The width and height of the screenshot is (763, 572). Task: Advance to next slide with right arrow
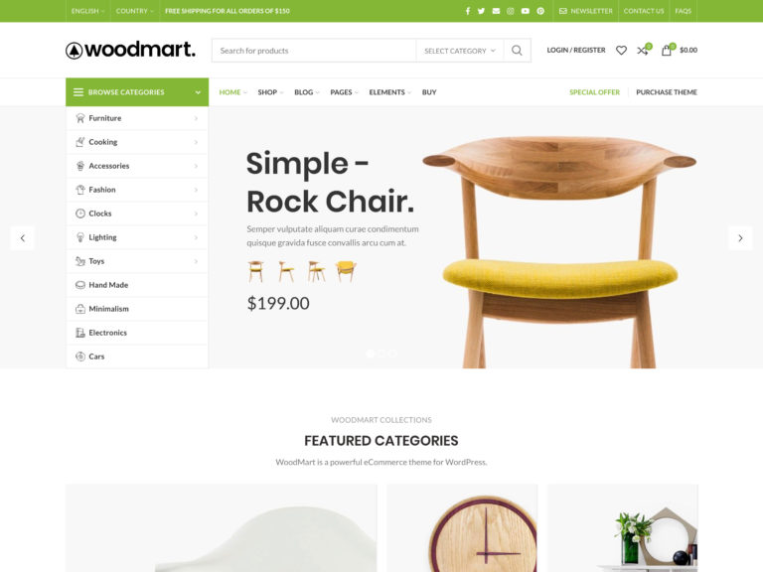point(740,238)
